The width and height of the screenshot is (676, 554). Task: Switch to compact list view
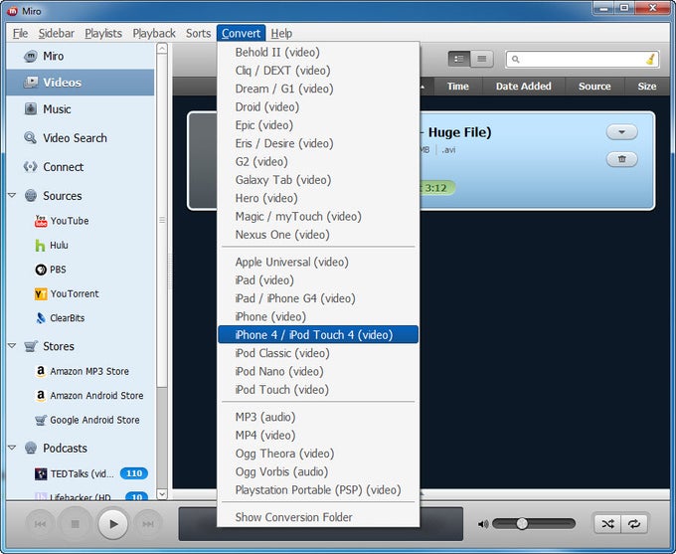(x=482, y=59)
